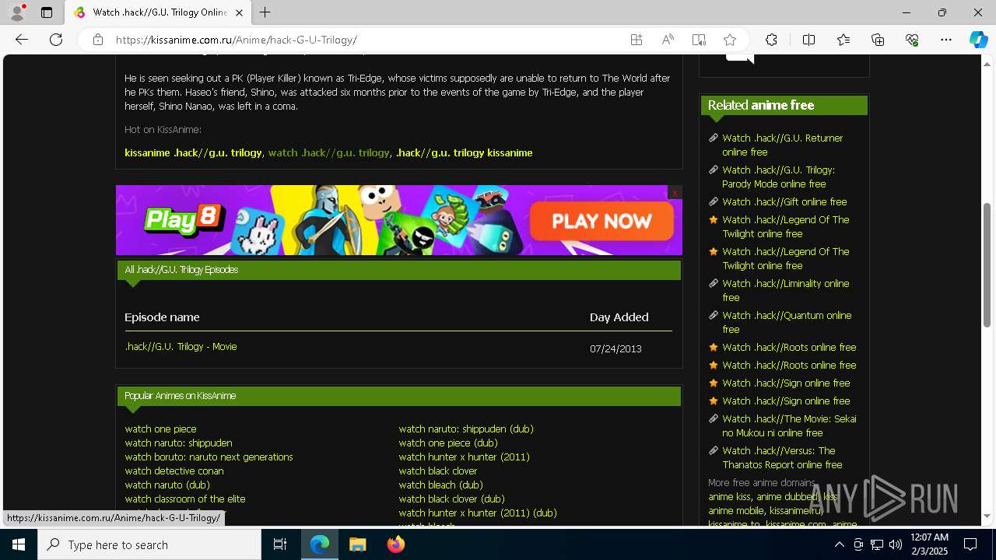Open watch naruto: shippuden link

178,443
